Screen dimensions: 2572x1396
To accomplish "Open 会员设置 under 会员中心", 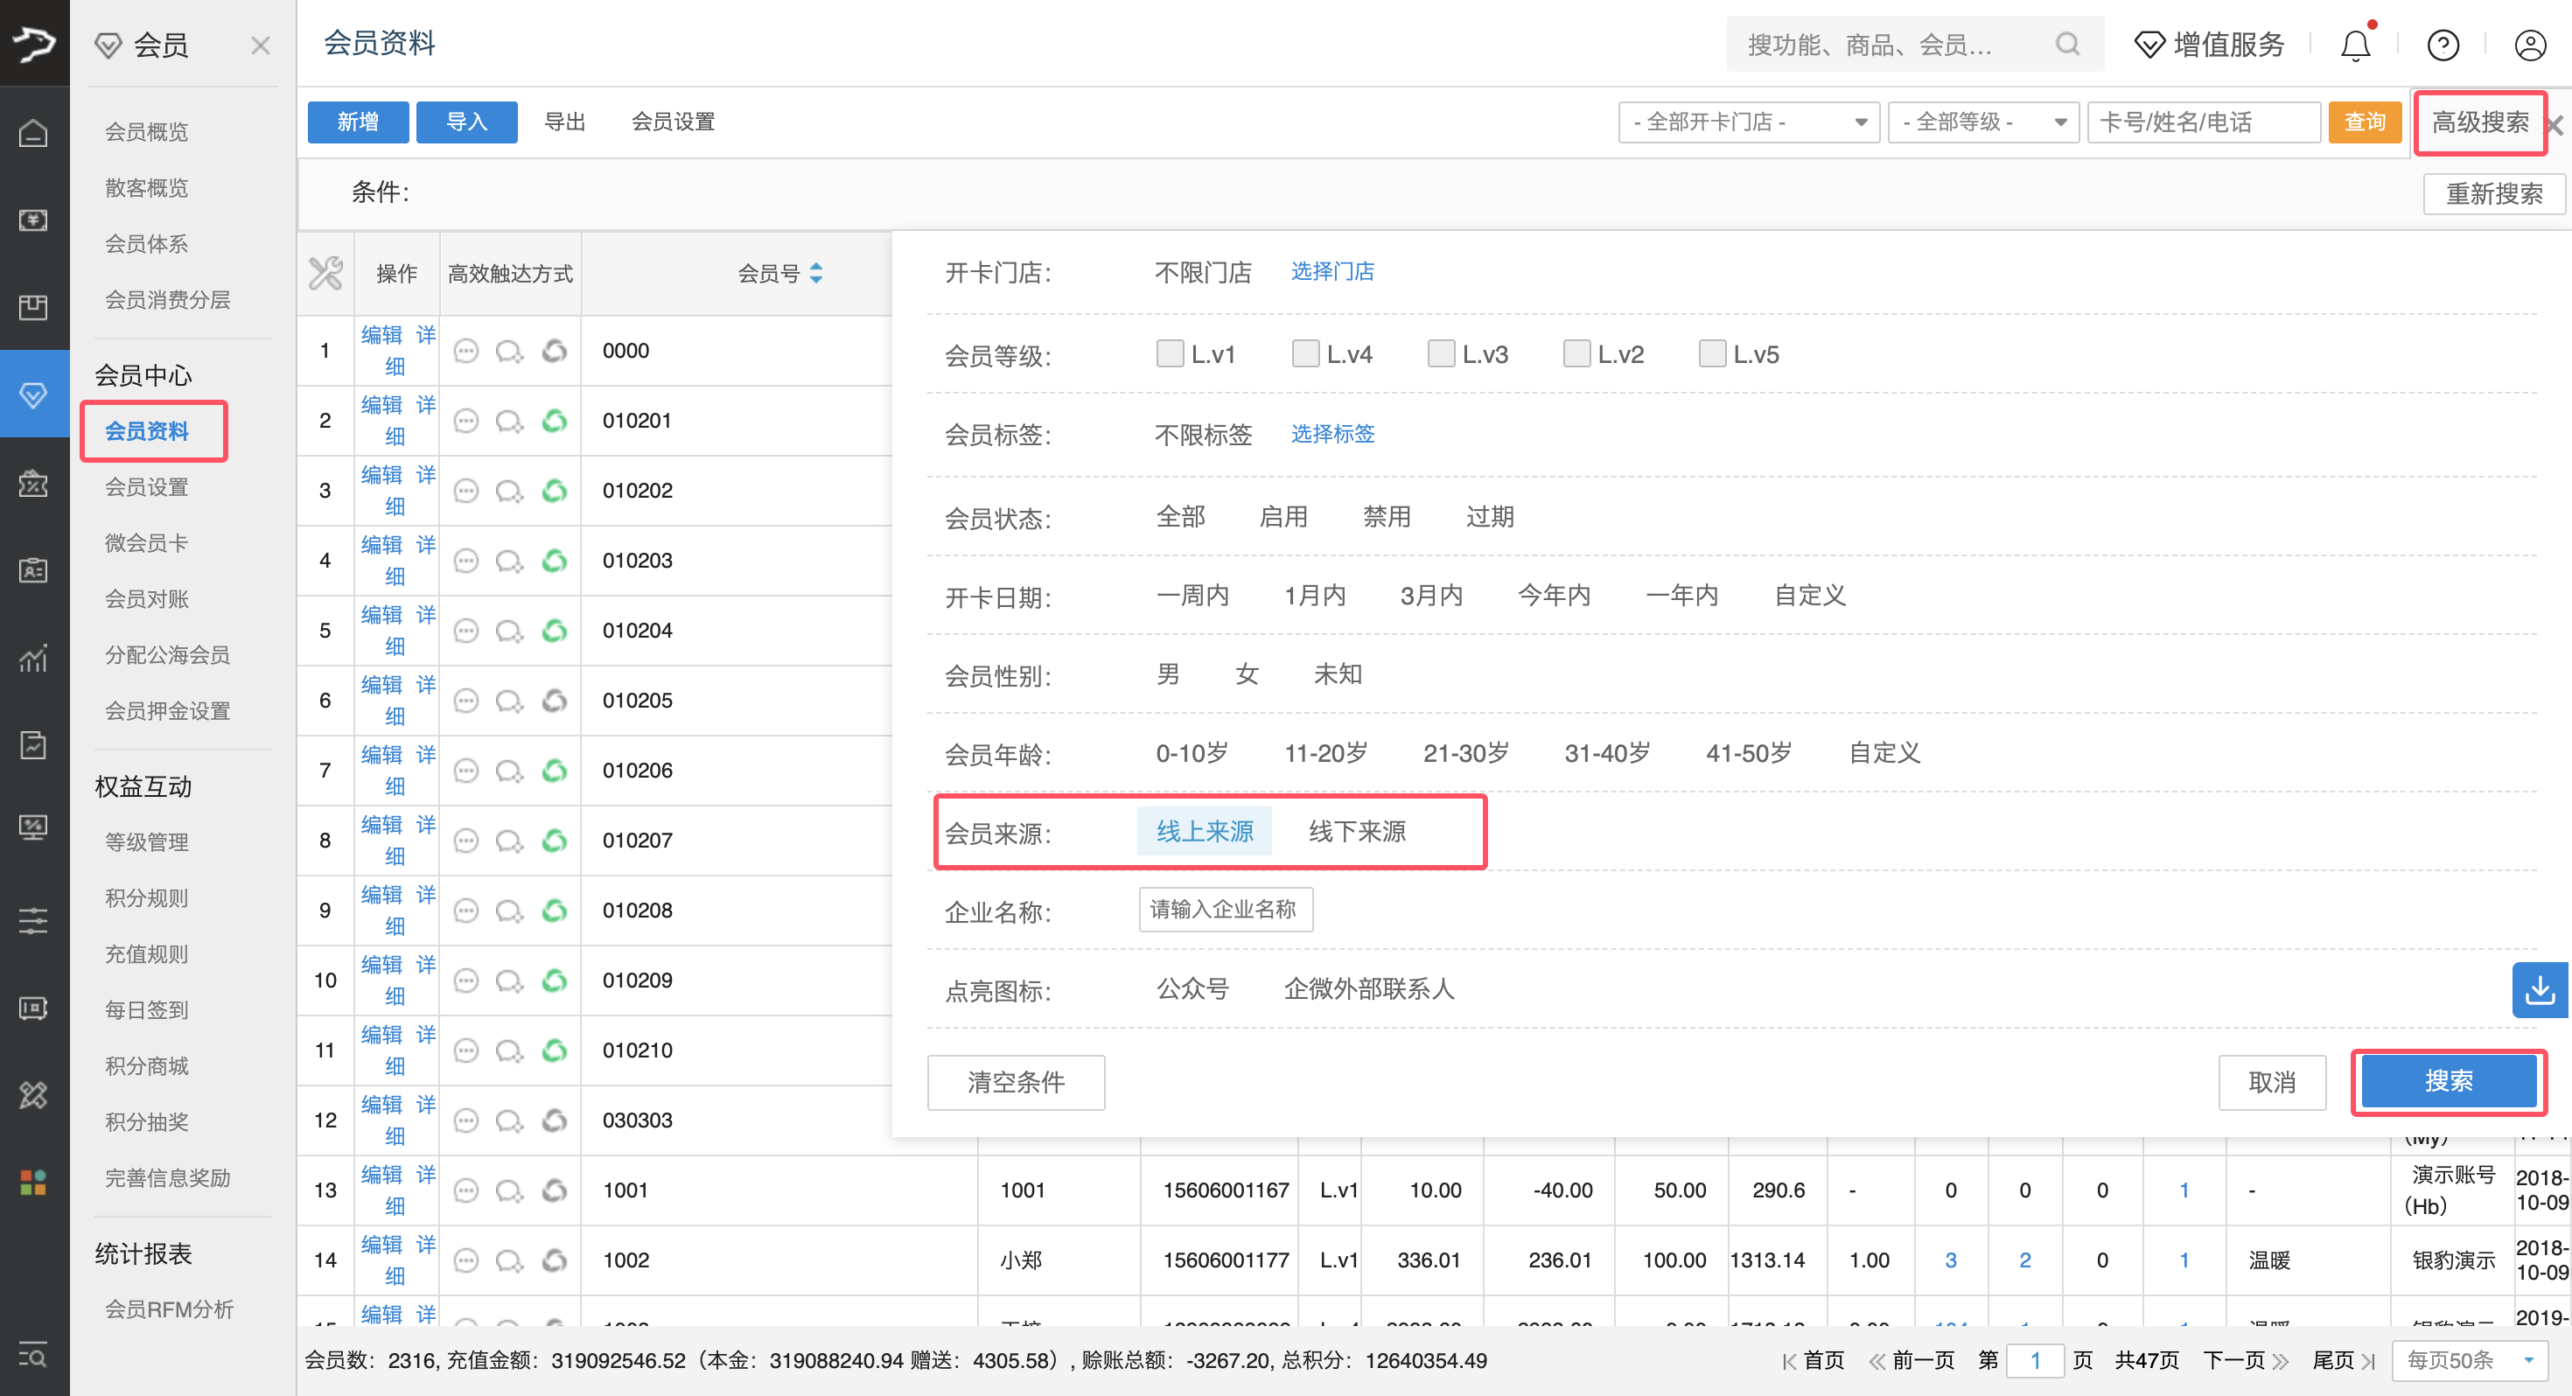I will [x=147, y=487].
